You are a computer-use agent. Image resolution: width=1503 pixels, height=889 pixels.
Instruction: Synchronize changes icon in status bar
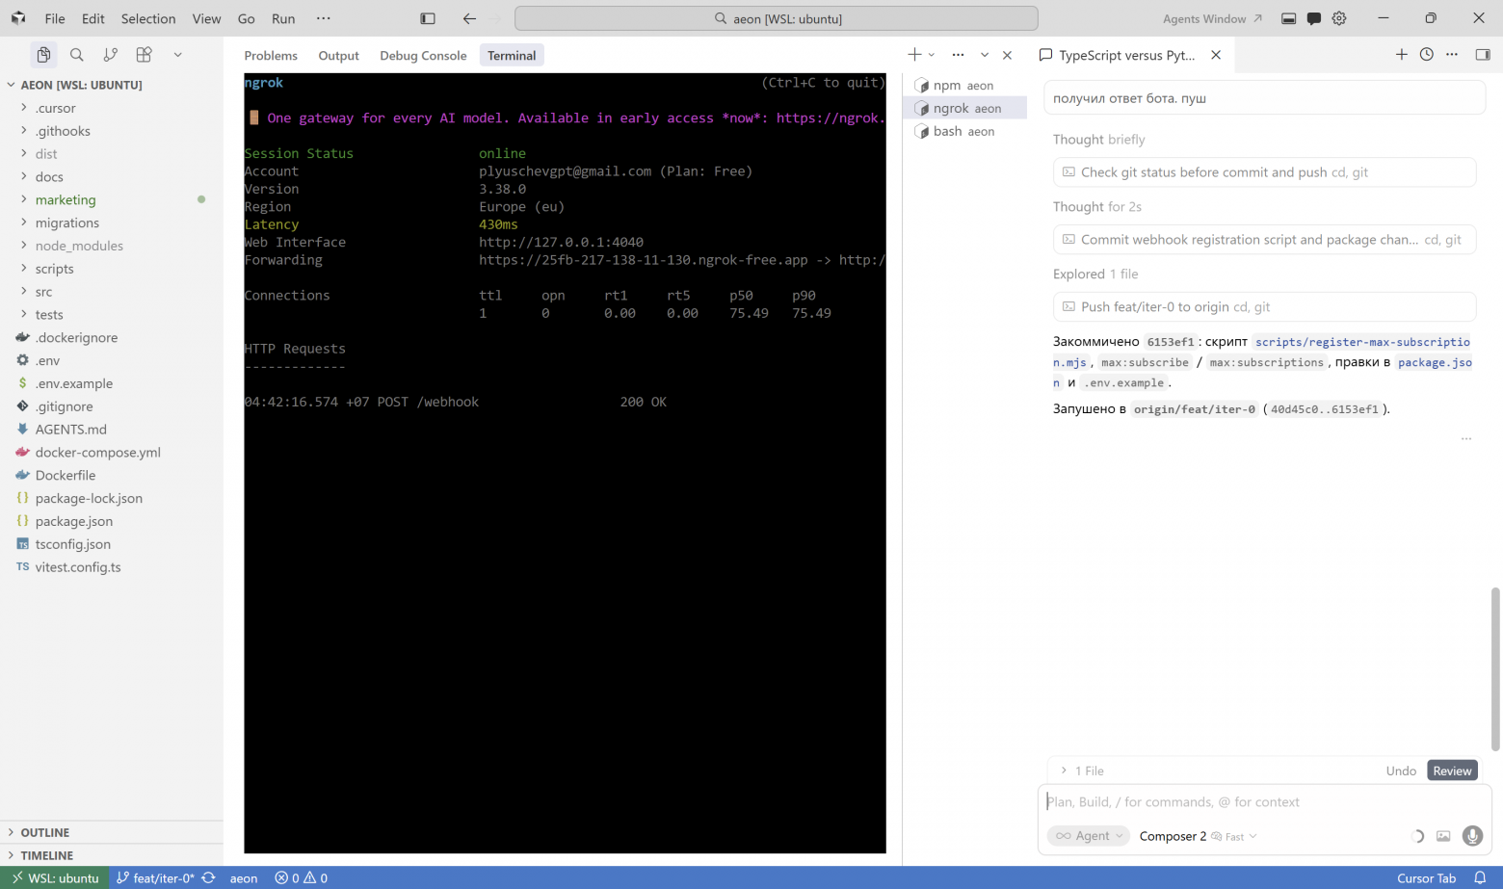[208, 877]
